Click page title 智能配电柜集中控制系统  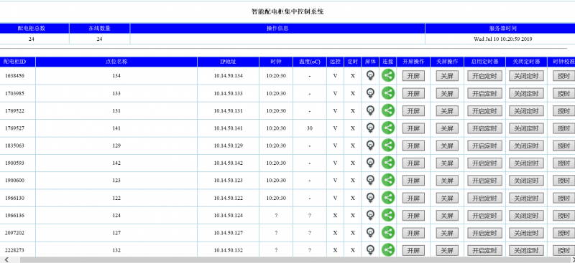coord(287,11)
